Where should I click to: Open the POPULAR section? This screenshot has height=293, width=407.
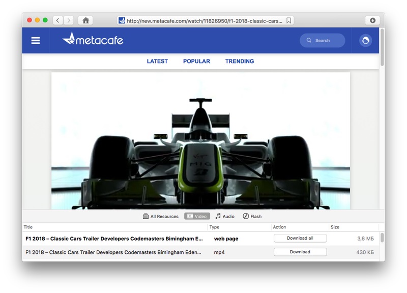[196, 61]
